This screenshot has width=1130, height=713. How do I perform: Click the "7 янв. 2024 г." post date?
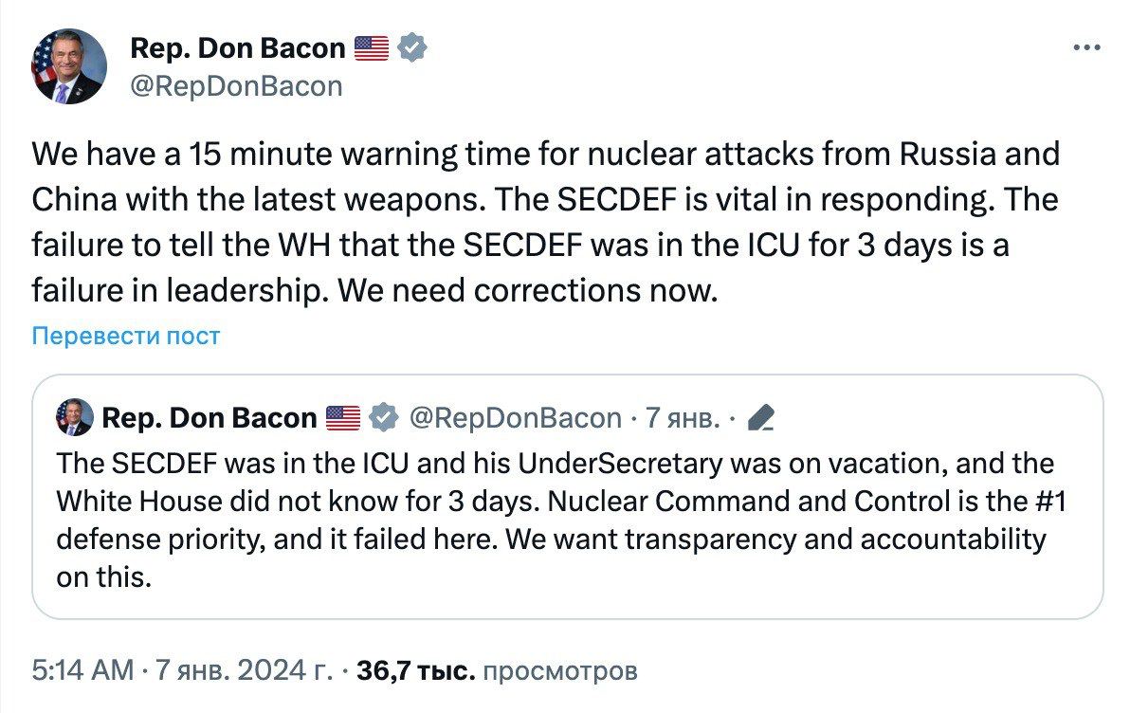click(x=243, y=671)
